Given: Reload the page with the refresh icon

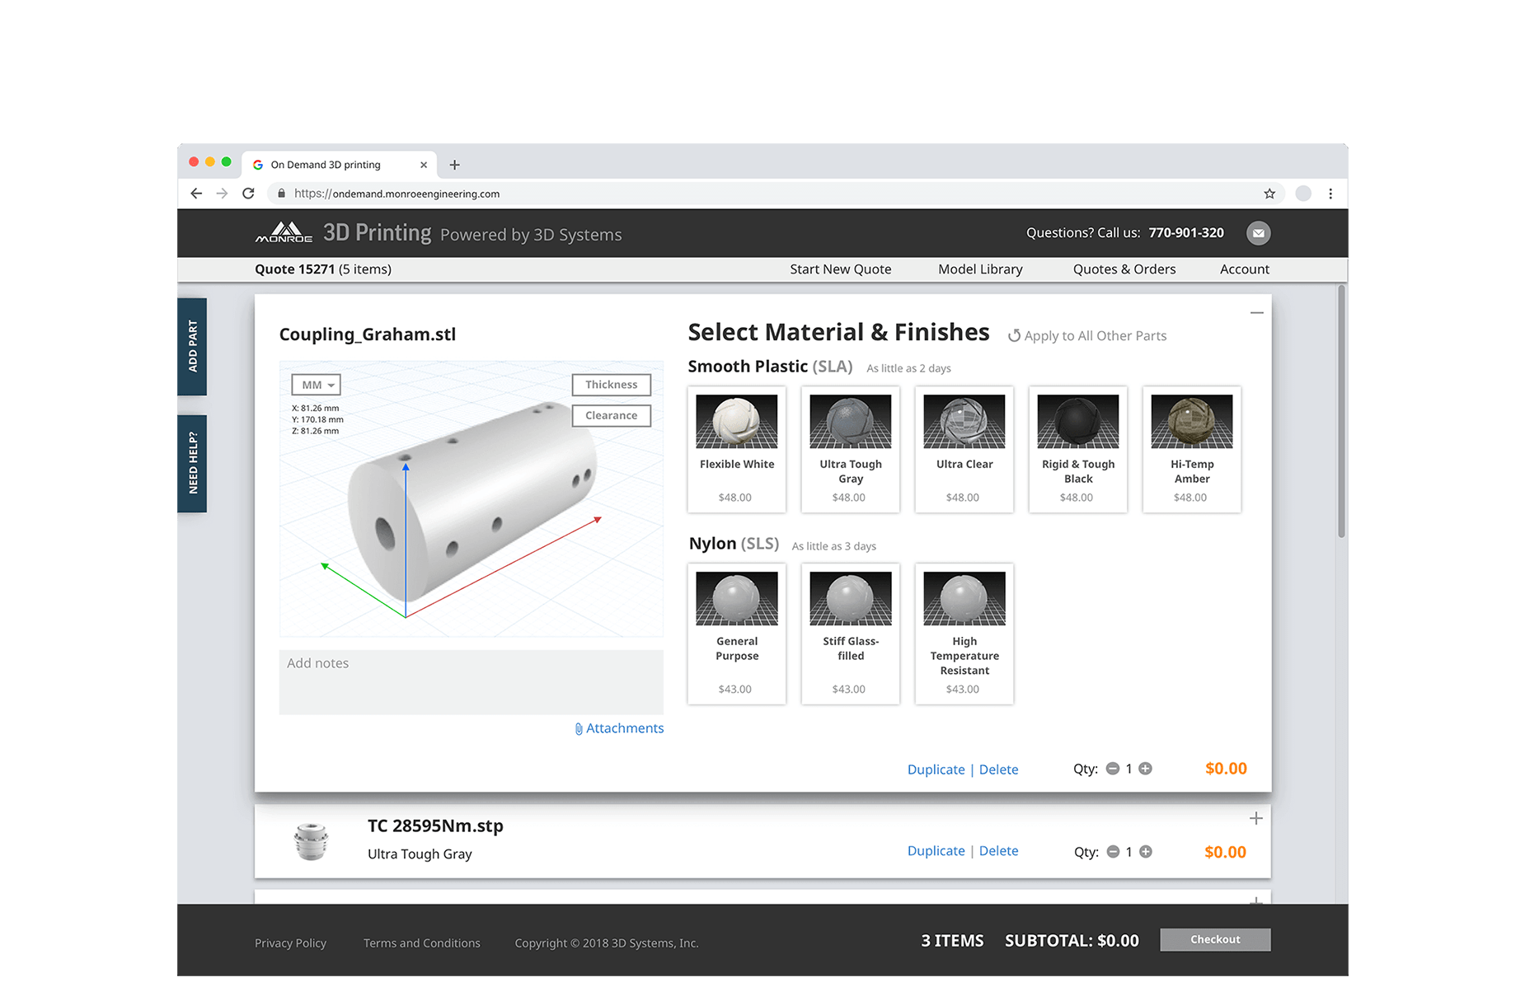Looking at the screenshot, I should 248,194.
